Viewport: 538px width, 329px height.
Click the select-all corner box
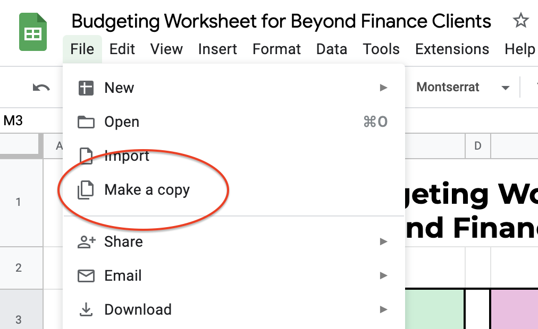click(x=21, y=146)
